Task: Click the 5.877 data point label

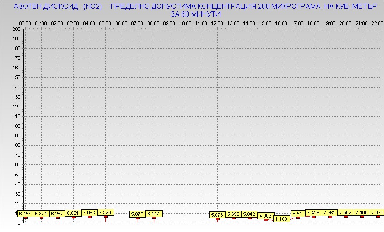Action: click(138, 214)
